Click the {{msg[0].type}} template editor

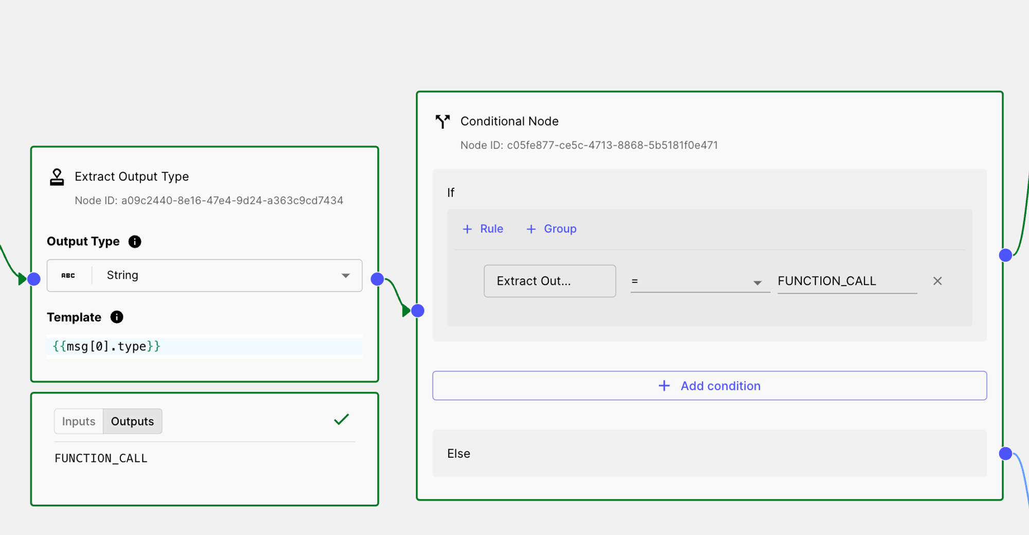tap(205, 346)
